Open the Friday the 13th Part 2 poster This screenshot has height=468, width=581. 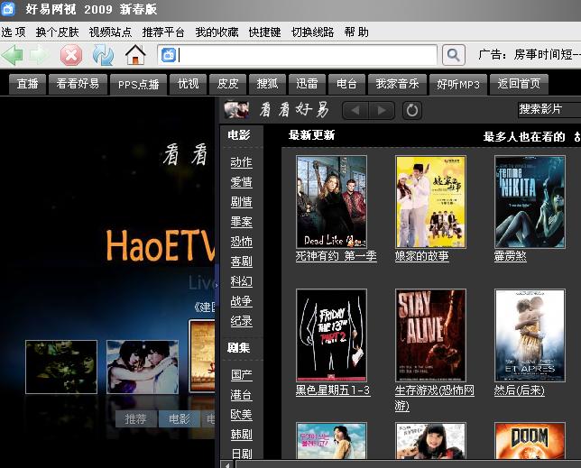point(332,335)
